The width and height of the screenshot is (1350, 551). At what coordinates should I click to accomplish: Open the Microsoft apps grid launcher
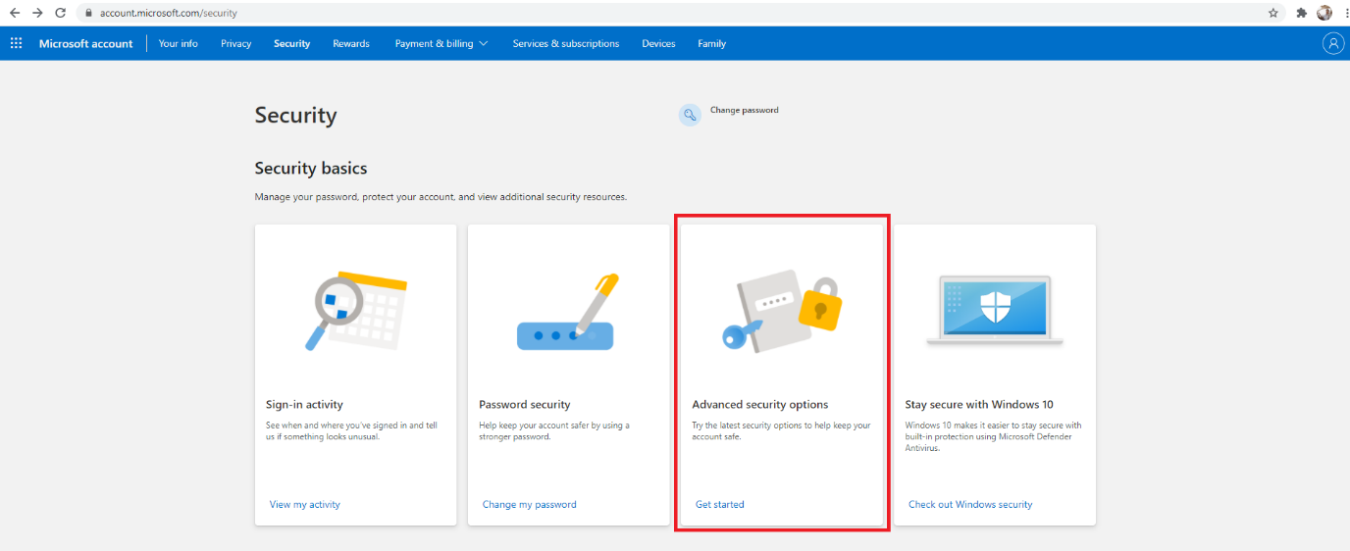(x=16, y=43)
